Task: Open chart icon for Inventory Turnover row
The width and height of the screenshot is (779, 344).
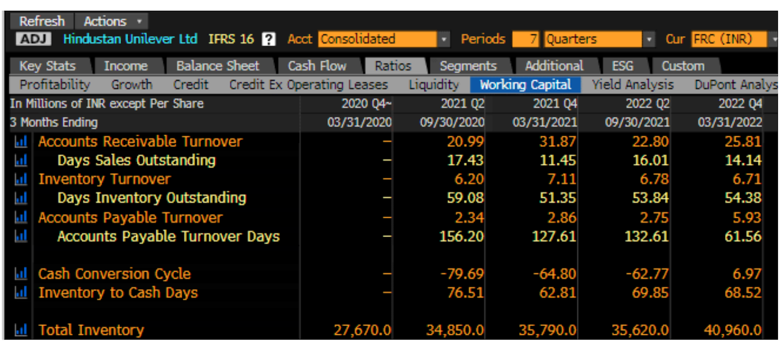Action: [x=20, y=179]
